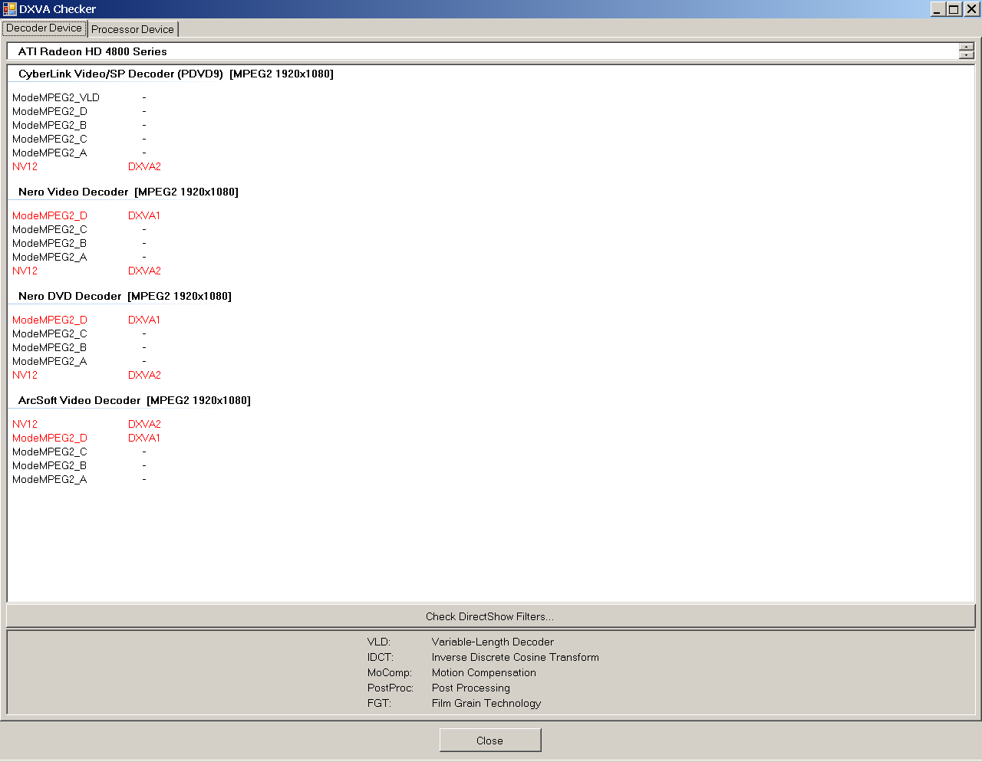Viewport: 982px width, 762px height.
Task: Click DXVA2 value under Nero DVD Decoder
Action: [x=145, y=376]
